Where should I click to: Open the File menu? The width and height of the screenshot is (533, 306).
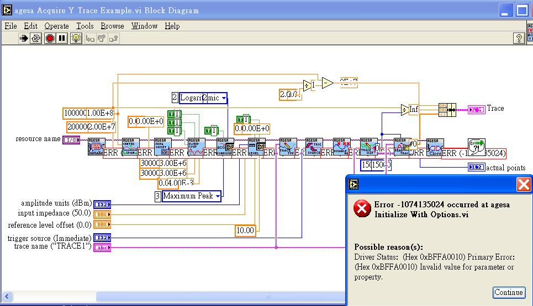10,26
